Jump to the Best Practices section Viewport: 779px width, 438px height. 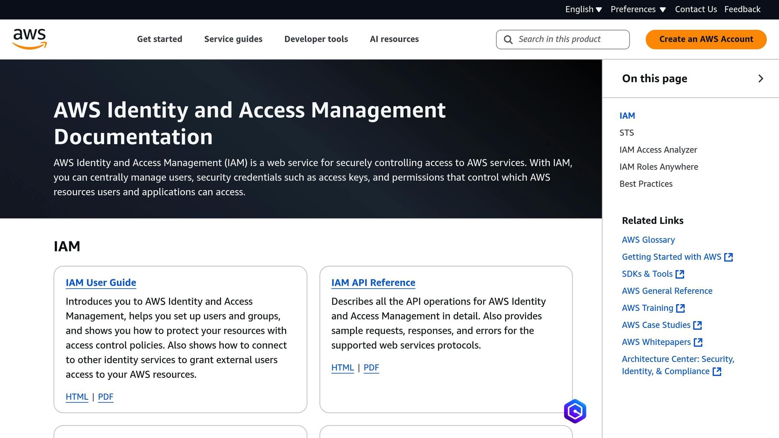click(646, 184)
